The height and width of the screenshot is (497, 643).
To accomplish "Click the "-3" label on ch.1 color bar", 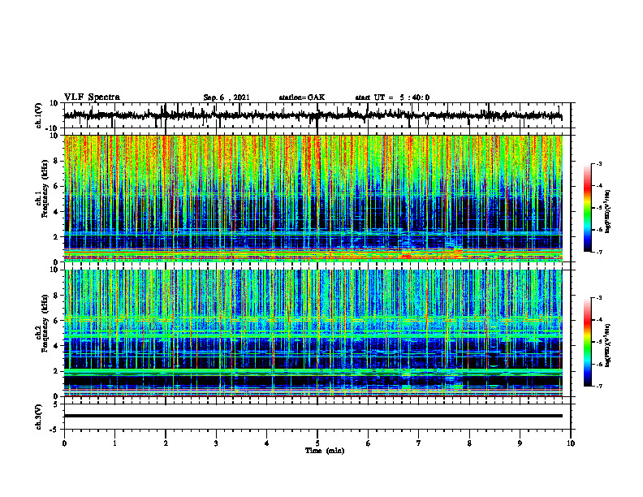I will tap(598, 163).
